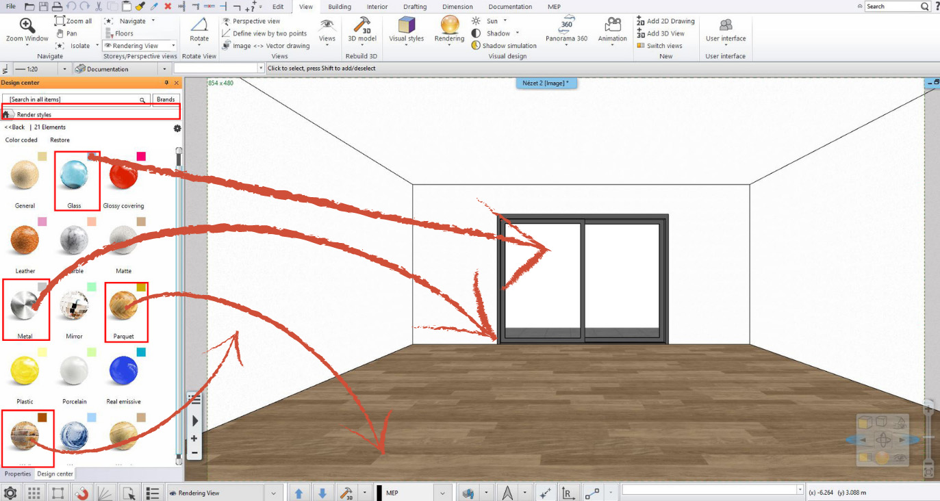Expand the Shadow dropdown
This screenshot has width=940, height=501.
[518, 34]
